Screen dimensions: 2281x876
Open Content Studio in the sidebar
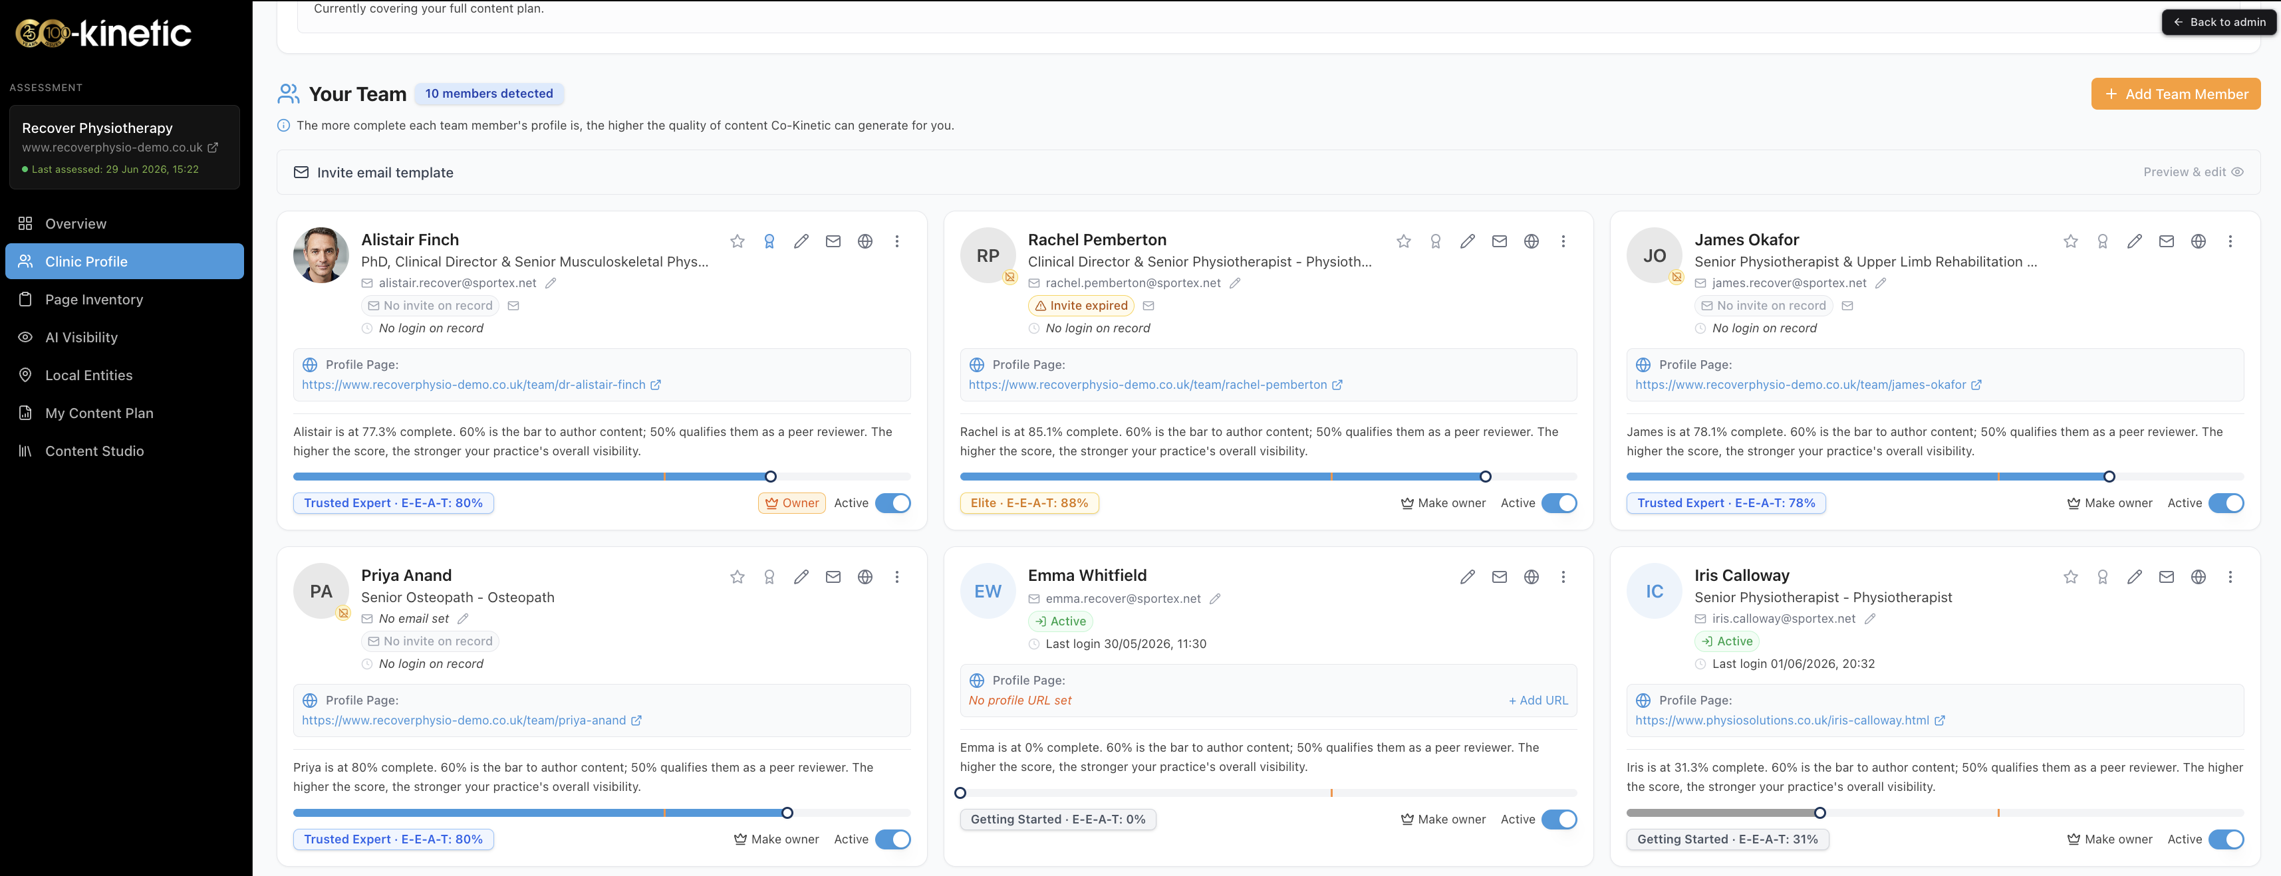[125, 451]
